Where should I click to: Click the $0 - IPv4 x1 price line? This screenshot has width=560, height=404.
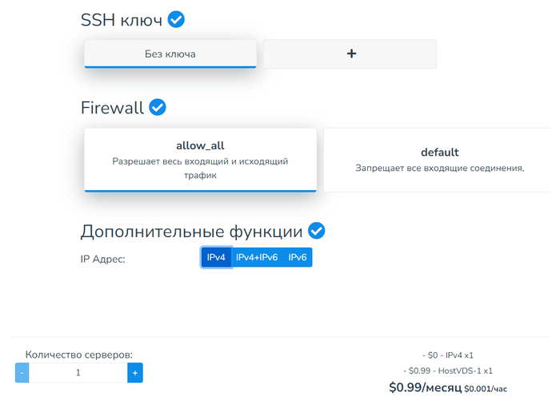tap(448, 355)
